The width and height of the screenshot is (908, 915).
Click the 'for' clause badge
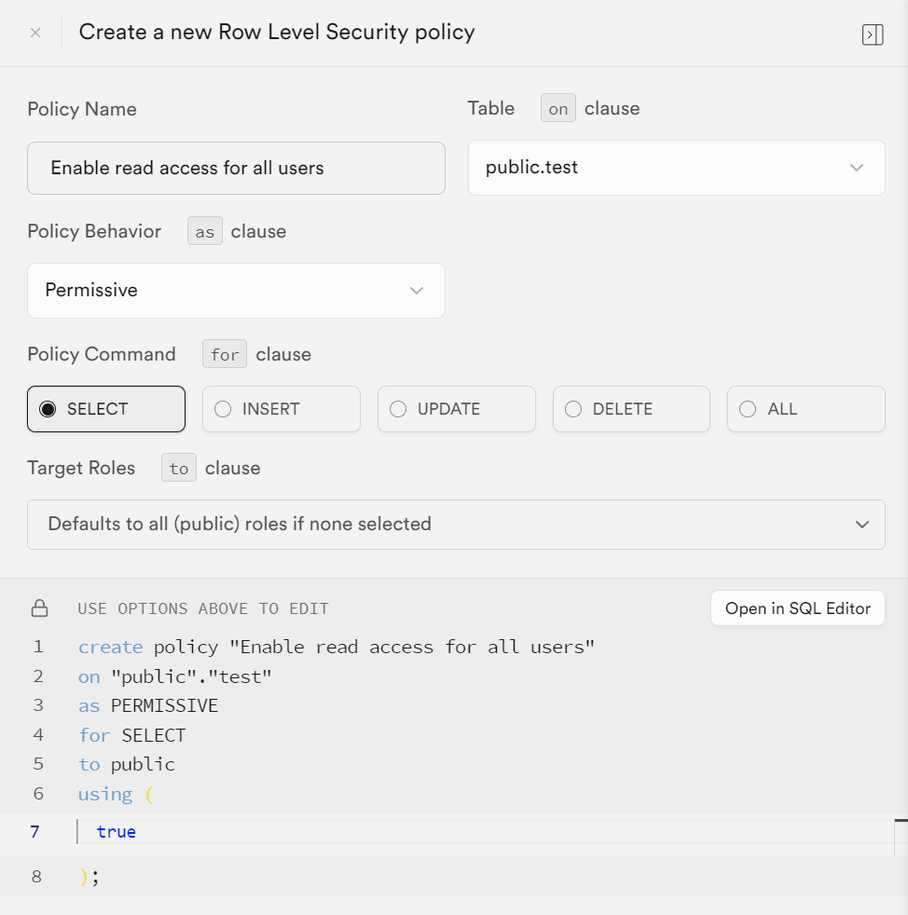point(225,354)
